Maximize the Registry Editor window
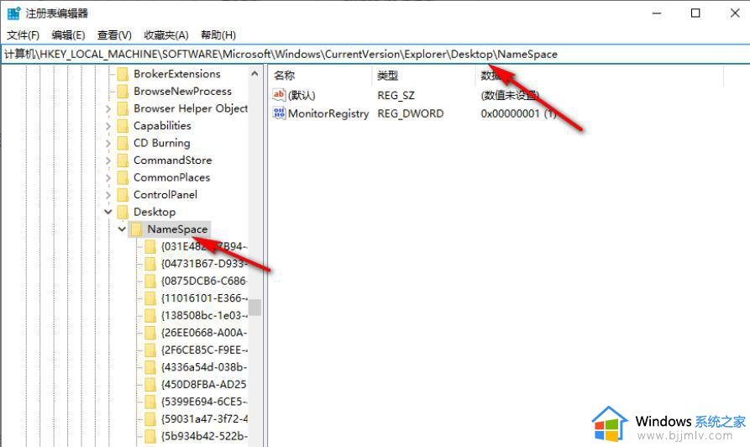 (x=695, y=13)
